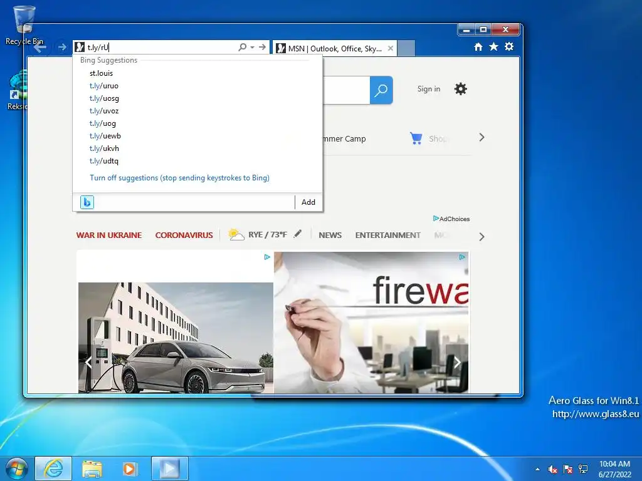Click the Go arrow in address bar
This screenshot has height=481, width=642.
[x=262, y=48]
